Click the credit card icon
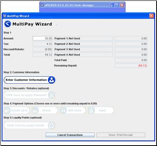 coord(7,110)
